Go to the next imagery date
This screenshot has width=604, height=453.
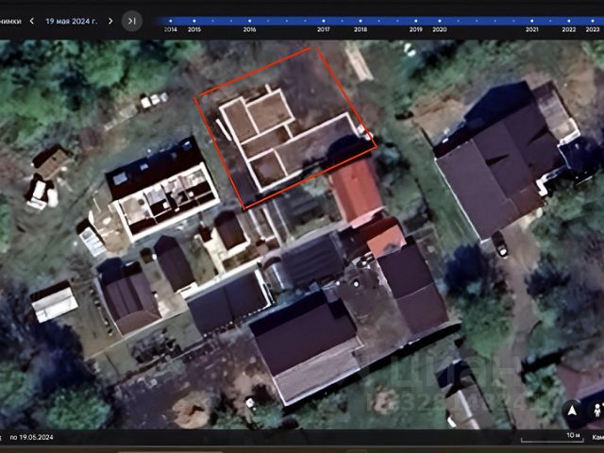pyautogui.click(x=110, y=21)
